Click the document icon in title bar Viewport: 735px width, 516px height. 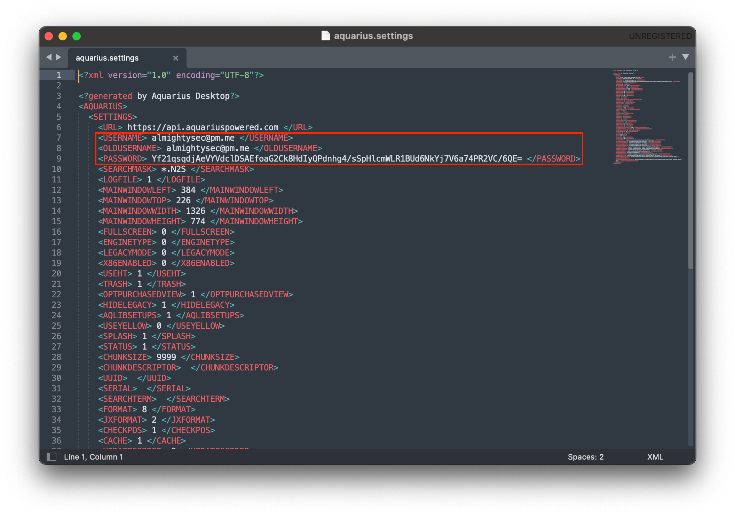coord(325,36)
